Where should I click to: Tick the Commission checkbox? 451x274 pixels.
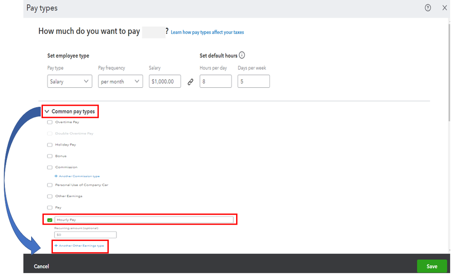tap(50, 167)
